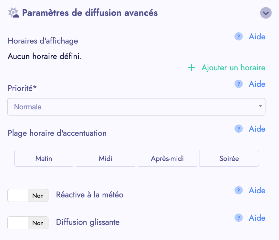Click the help icon for Réactive à la météo
279x240 pixels.
coord(238,191)
